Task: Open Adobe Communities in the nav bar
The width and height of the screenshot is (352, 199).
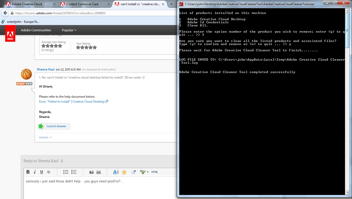Action: click(36, 30)
